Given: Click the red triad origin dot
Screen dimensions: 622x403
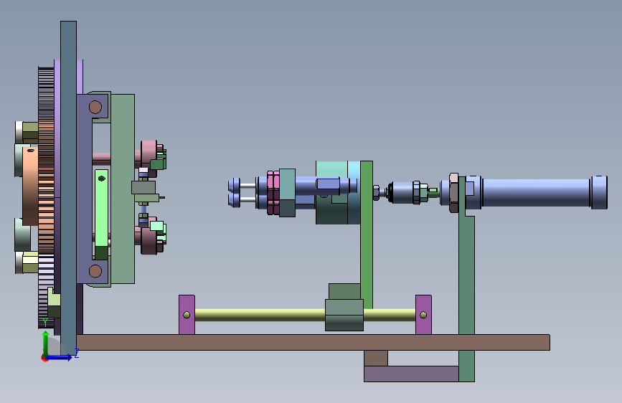Looking at the screenshot, I should (x=44, y=358).
